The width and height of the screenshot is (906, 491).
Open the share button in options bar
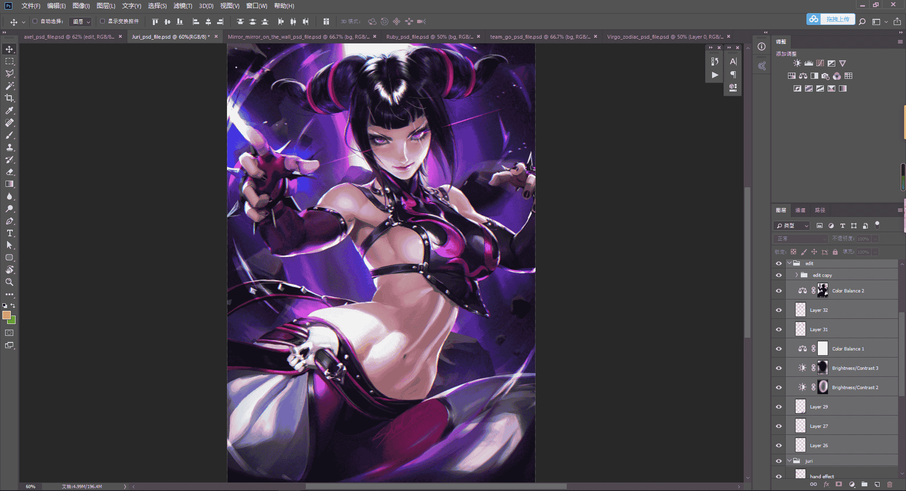pyautogui.click(x=897, y=22)
